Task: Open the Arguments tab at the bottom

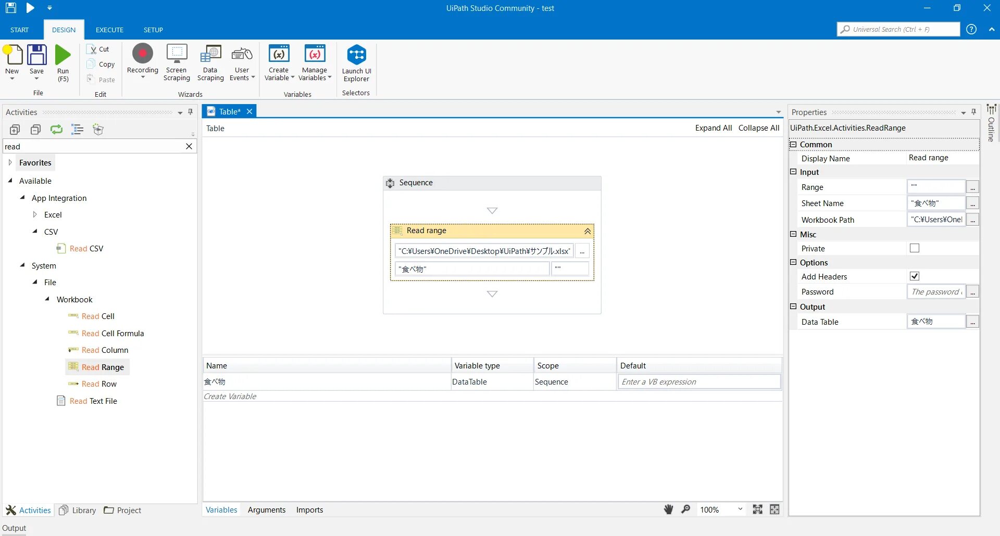Action: 267,509
